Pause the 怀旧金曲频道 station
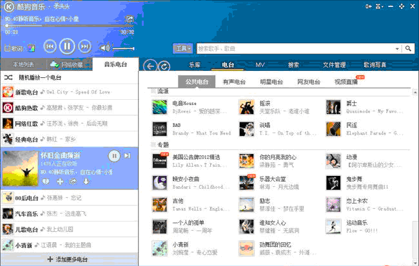The height and width of the screenshot is (266, 419). [114, 156]
